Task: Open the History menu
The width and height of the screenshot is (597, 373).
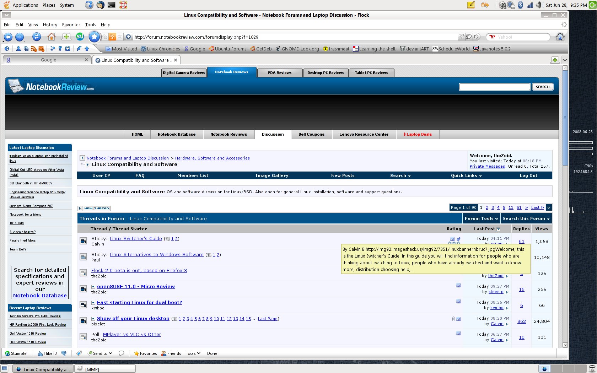Action: click(x=50, y=25)
